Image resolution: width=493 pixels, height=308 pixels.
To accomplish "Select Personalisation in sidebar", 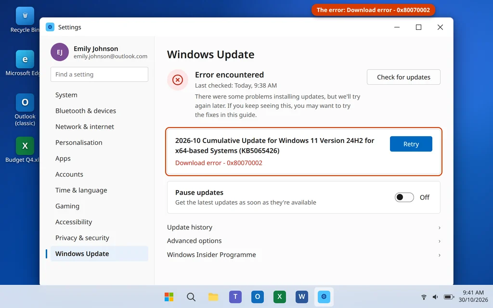I will coord(99,142).
